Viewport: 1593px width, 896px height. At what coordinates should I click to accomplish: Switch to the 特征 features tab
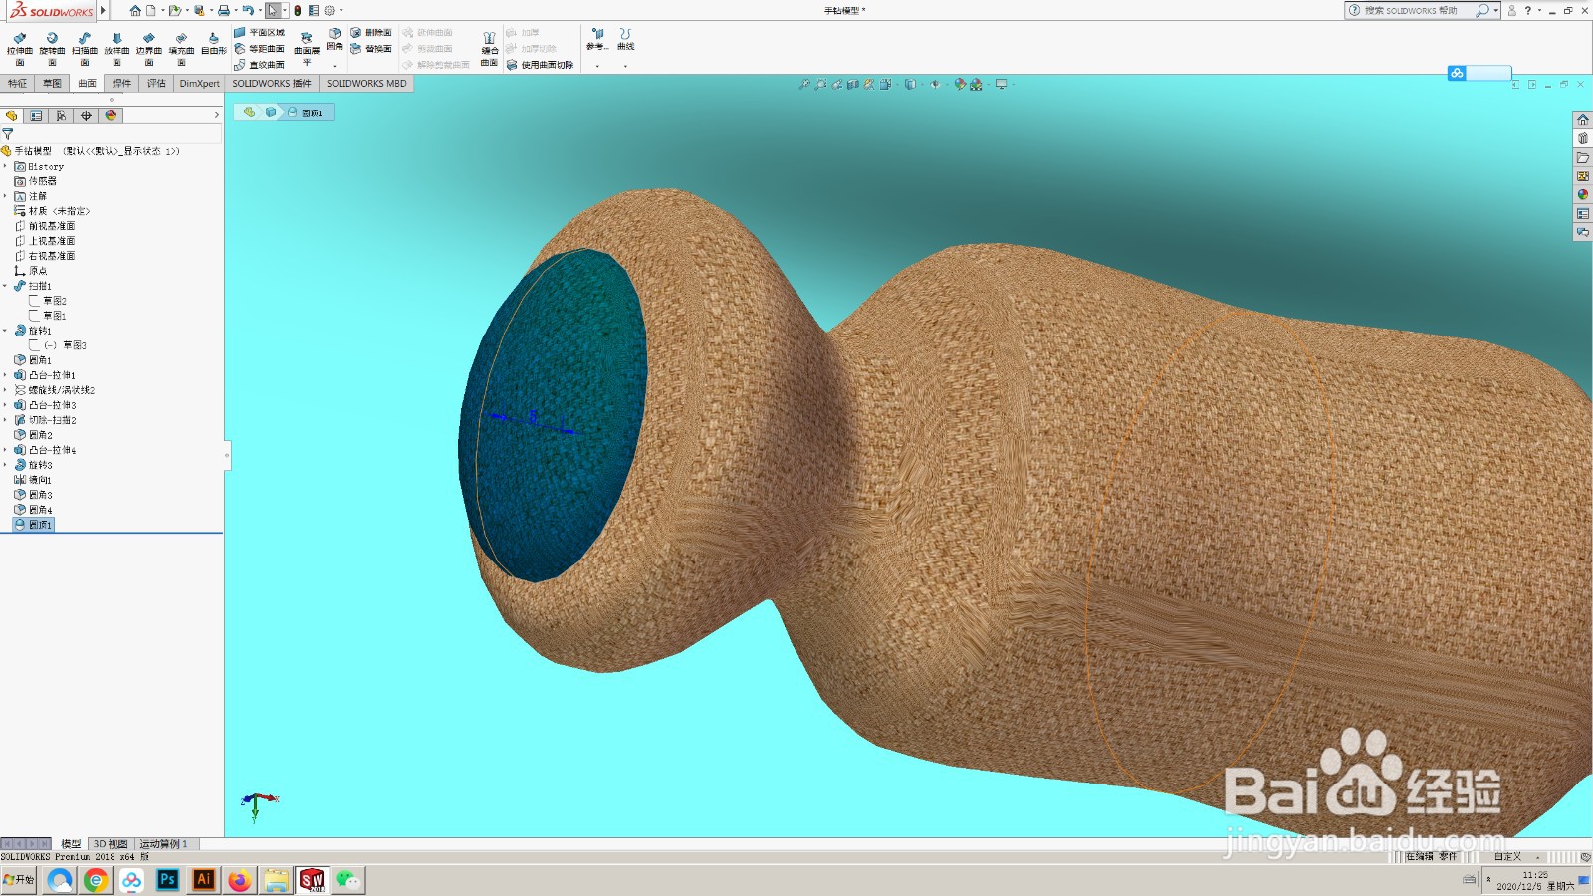click(18, 84)
